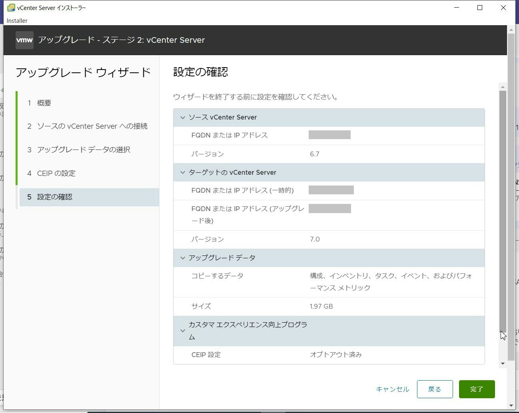Click the redacted source FQDN value

pyautogui.click(x=329, y=135)
